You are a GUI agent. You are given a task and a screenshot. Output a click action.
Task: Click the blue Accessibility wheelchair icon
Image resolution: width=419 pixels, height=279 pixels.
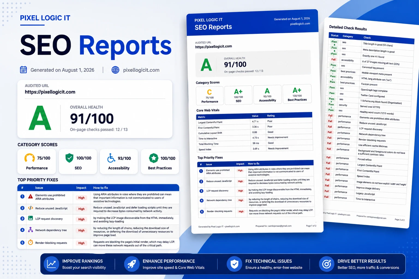(x=111, y=158)
